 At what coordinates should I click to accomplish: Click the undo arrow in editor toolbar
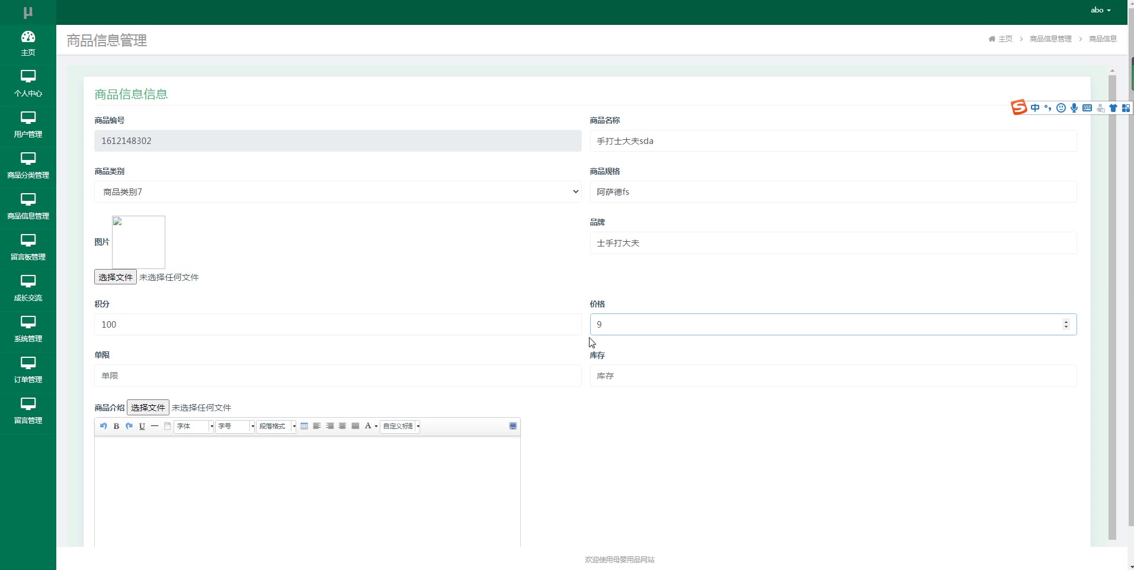[x=104, y=426]
